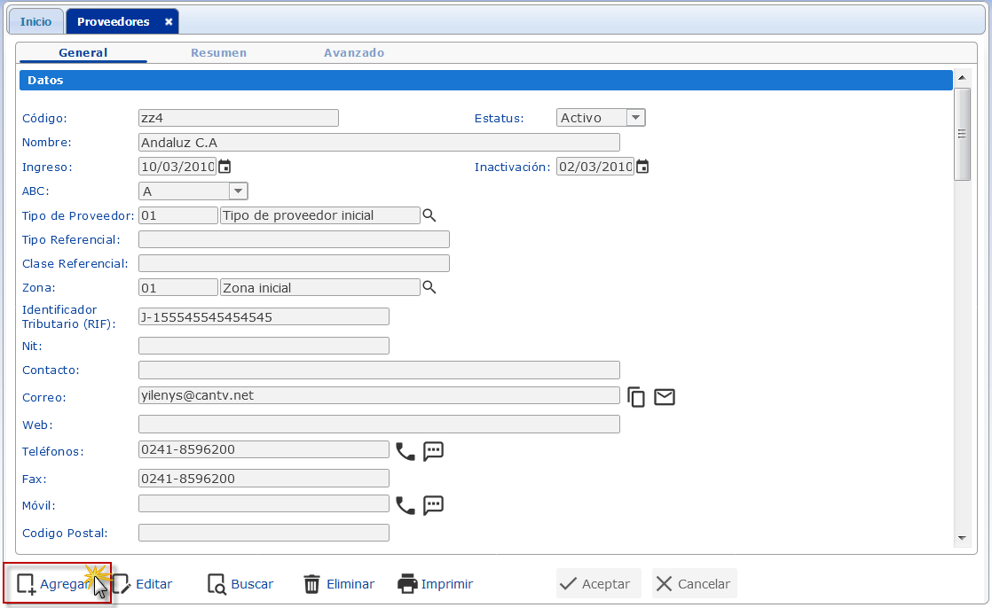
Task: Copy the Correo email address
Action: coord(636,397)
